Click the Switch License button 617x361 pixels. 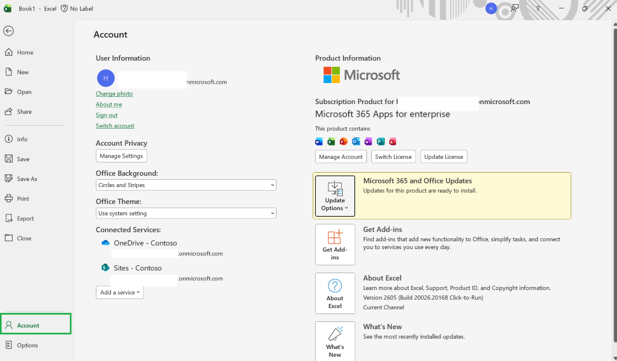393,157
